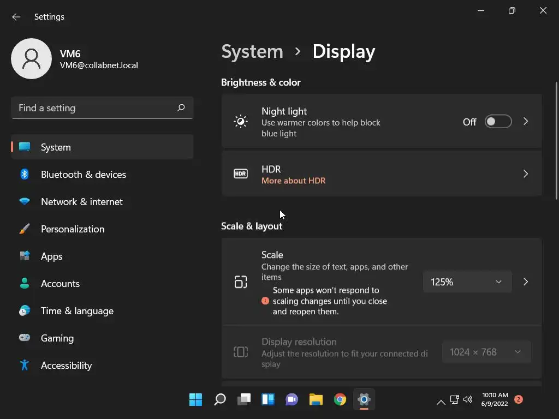559x419 pixels.
Task: Click the Night light sun icon
Action: pyautogui.click(x=241, y=122)
